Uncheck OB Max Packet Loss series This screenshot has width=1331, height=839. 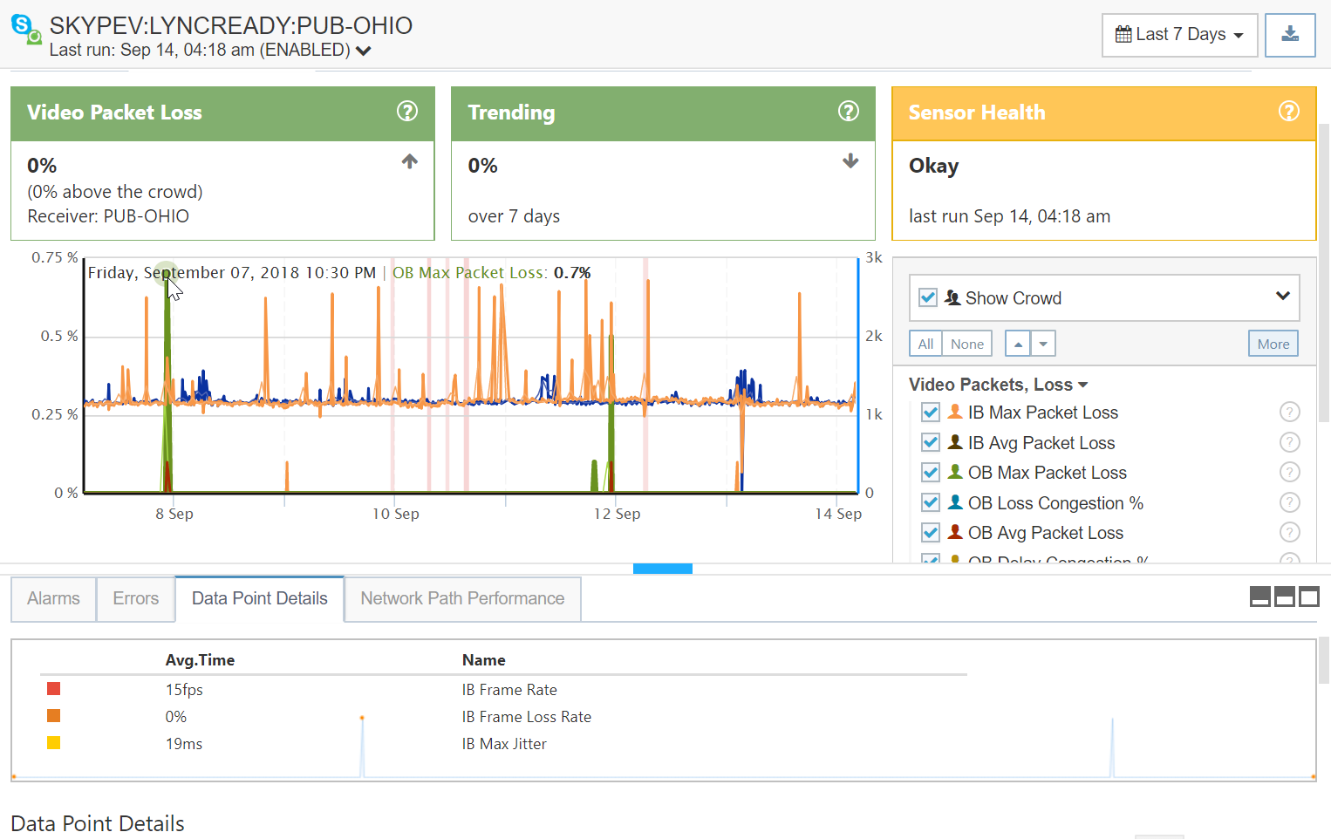pos(931,473)
